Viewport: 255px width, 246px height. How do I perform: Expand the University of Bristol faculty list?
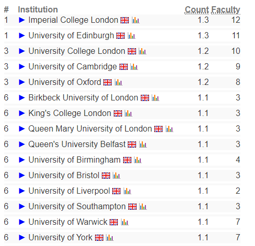[x=22, y=176]
